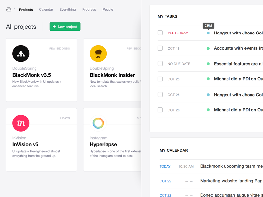
Task: Click the green dot on Oct 18 task
Action: click(x=208, y=48)
